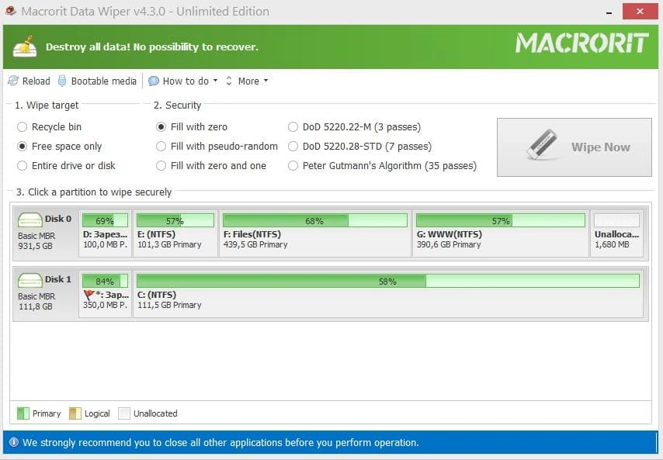The width and height of the screenshot is (663, 460).
Task: Click the MACRORIT logo in the banner
Action: click(581, 43)
